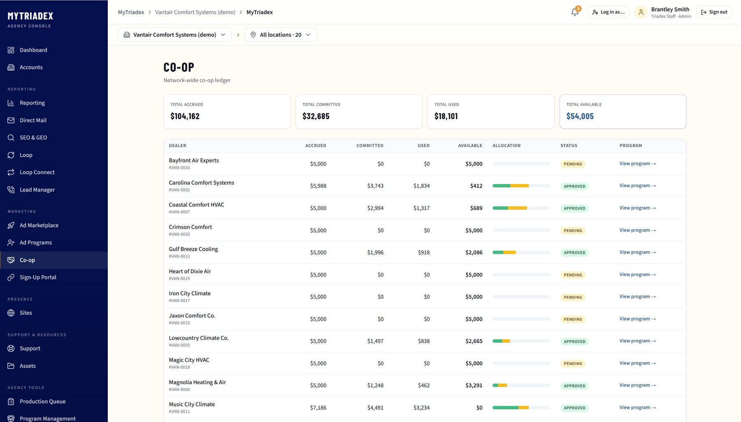Select Lead Manager in the sidebar
This screenshot has height=422, width=741.
[54, 189]
